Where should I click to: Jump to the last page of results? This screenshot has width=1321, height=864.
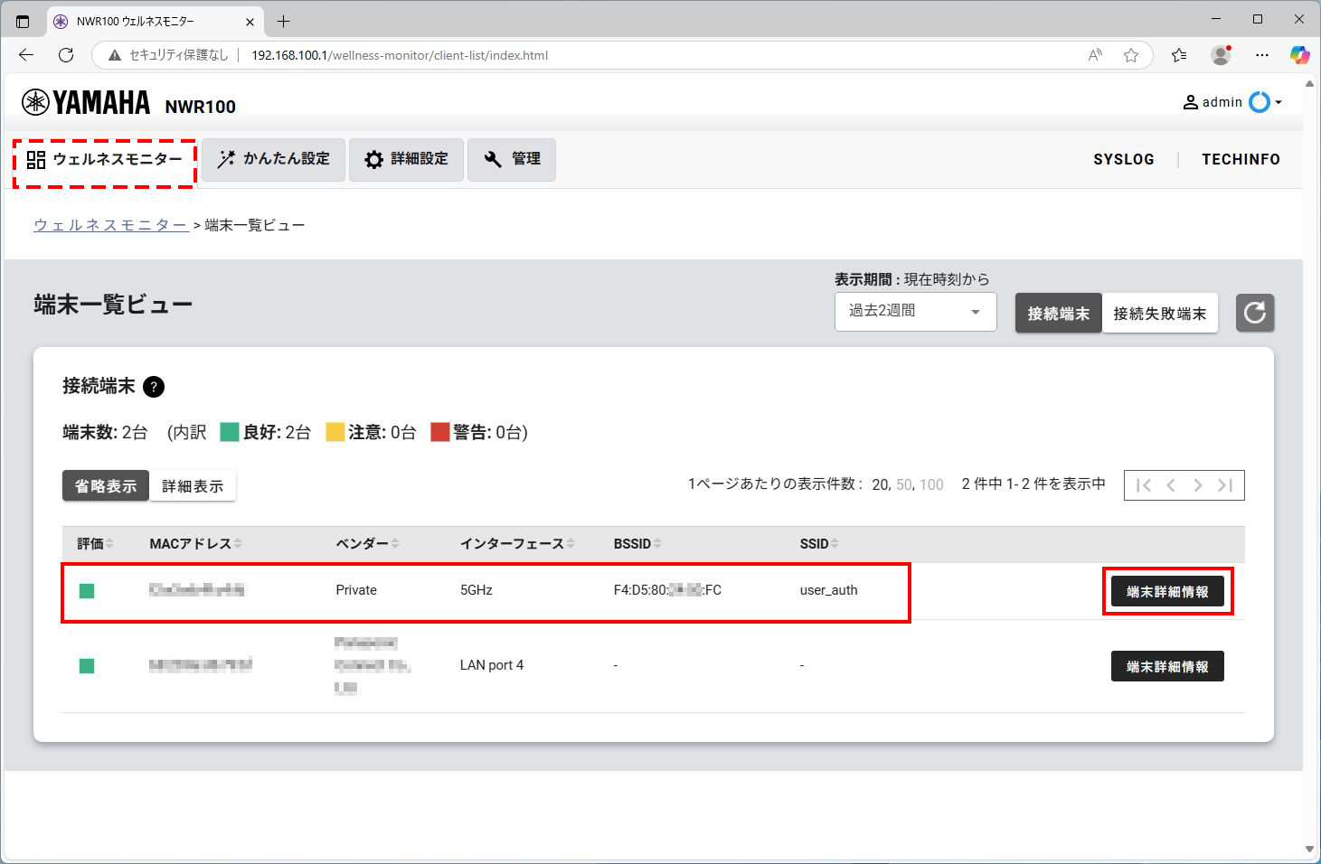pos(1225,485)
